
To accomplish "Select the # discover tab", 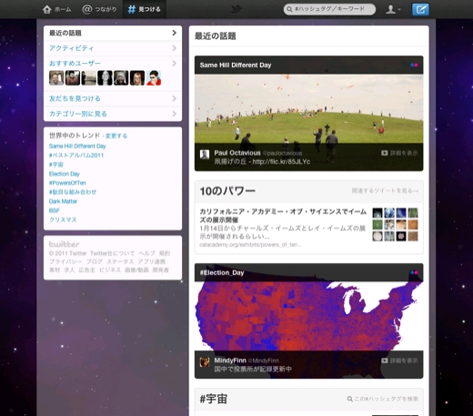I will [x=144, y=9].
